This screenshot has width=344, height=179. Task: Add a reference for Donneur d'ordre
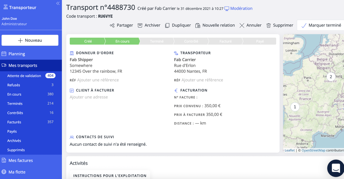(98, 80)
